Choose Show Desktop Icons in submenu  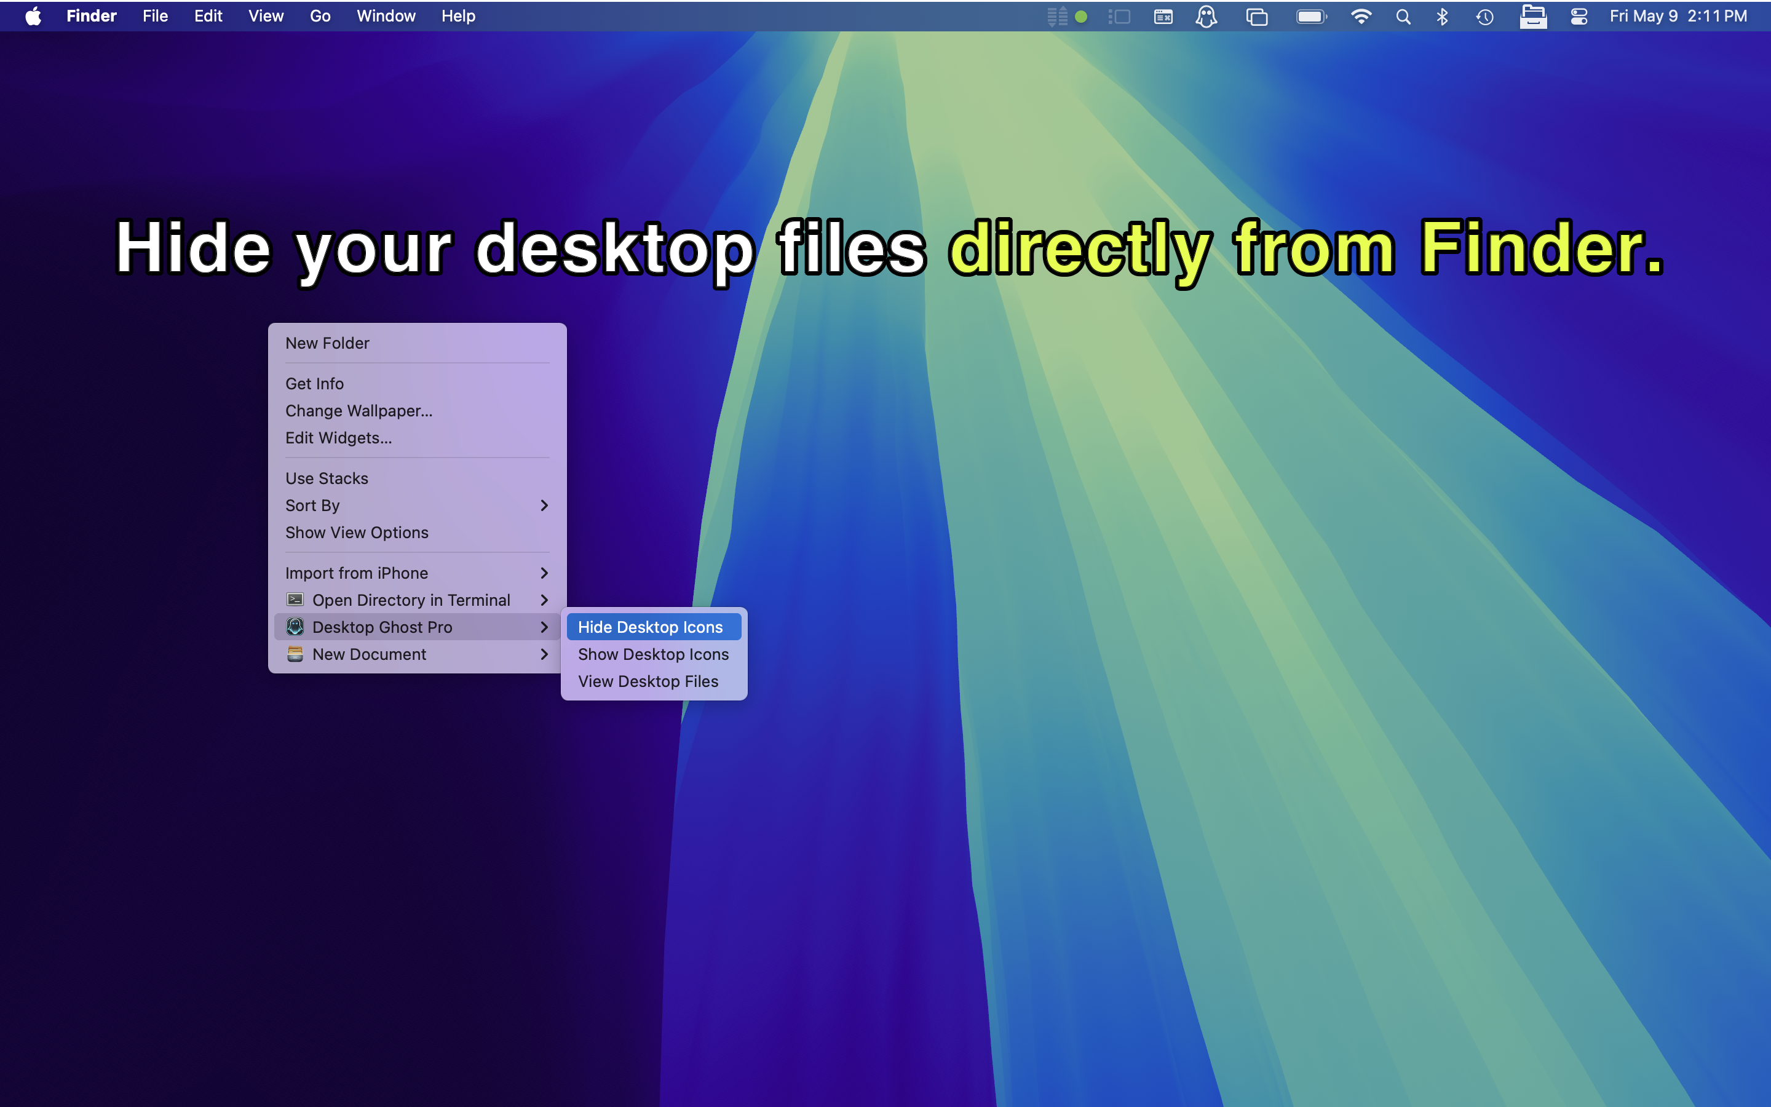tap(654, 654)
